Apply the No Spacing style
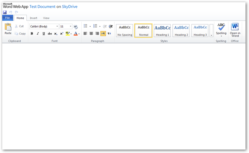This screenshot has width=249, height=153. [x=124, y=31]
